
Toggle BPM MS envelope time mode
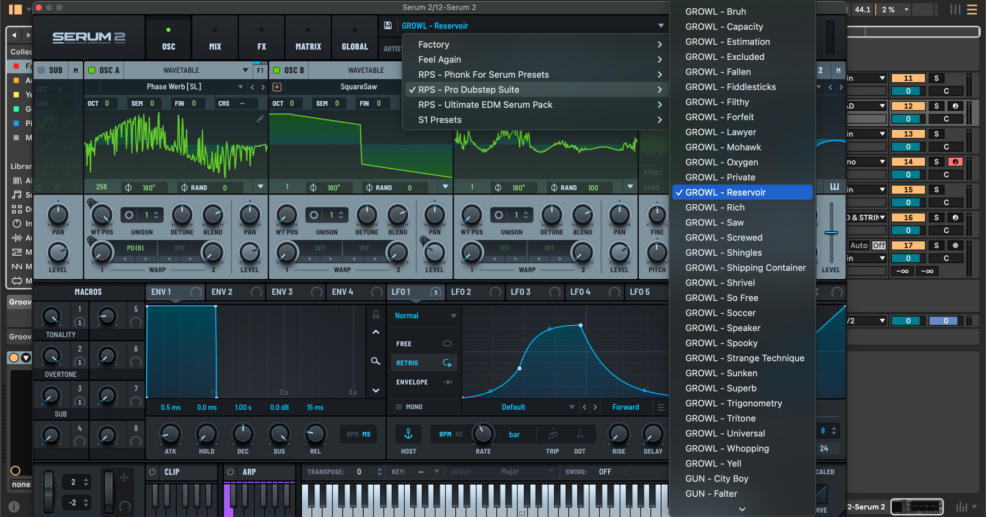(358, 434)
